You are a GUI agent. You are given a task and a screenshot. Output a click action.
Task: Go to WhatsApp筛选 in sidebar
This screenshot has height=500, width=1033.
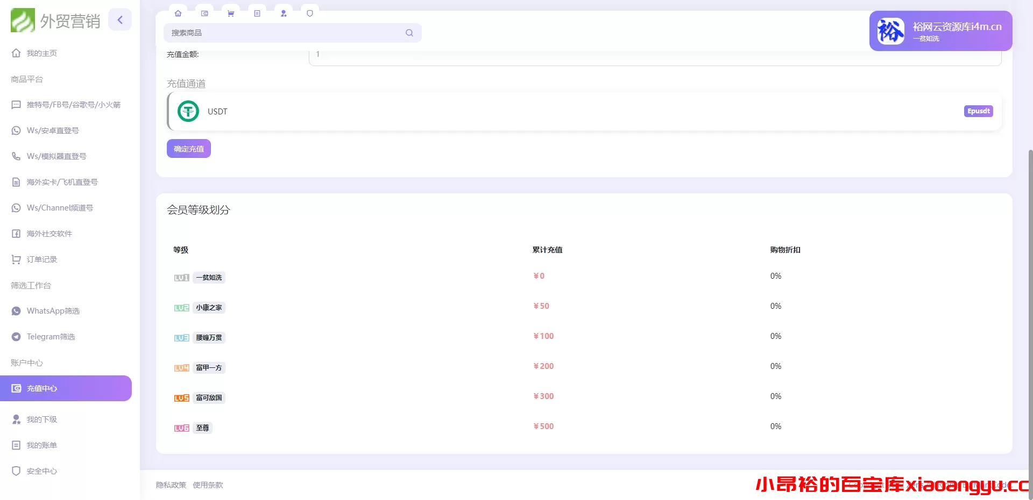53,311
